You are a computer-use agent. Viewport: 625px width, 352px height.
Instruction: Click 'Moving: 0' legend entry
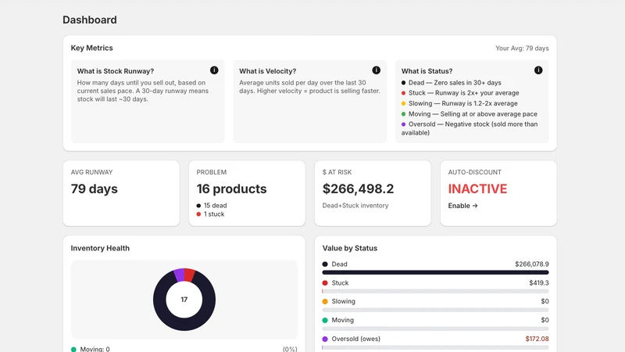point(91,349)
